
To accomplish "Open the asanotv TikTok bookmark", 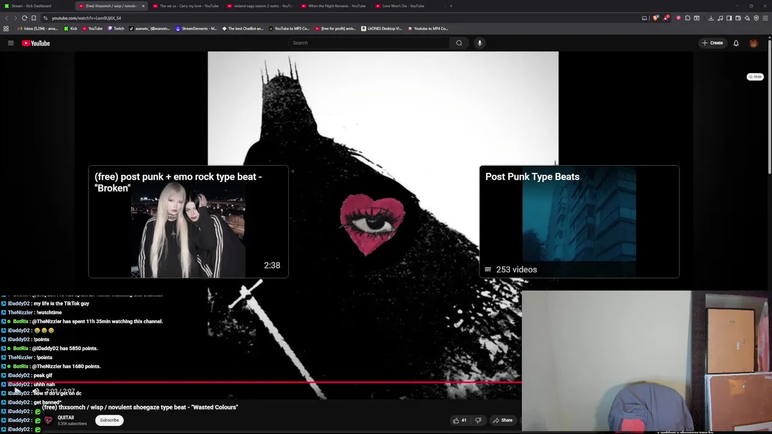I will [x=150, y=28].
